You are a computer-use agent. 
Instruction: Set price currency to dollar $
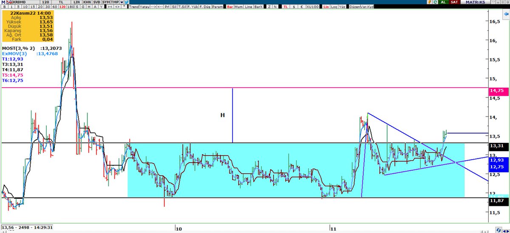click(x=294, y=7)
